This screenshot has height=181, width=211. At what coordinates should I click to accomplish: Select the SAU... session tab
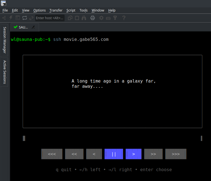(25, 27)
